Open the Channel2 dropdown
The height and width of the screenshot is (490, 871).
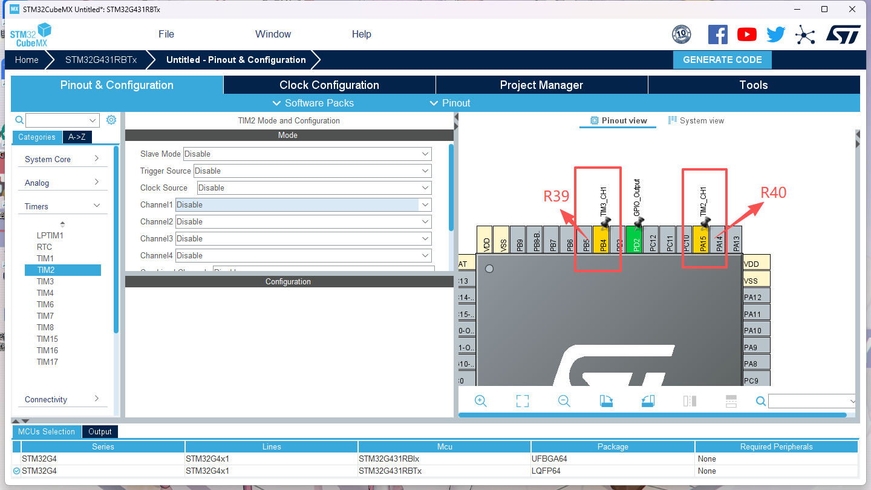[x=303, y=221]
